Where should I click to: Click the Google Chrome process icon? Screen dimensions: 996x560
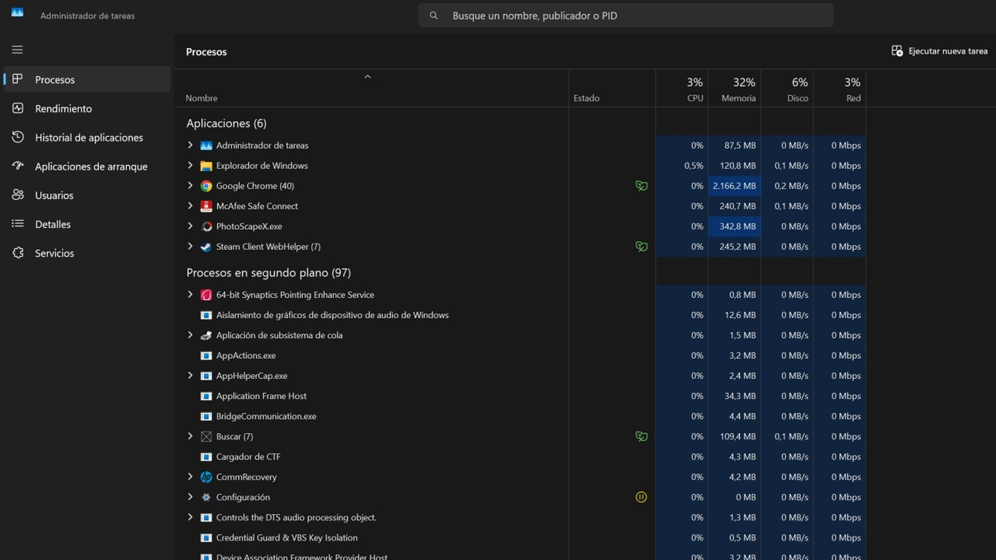206,186
